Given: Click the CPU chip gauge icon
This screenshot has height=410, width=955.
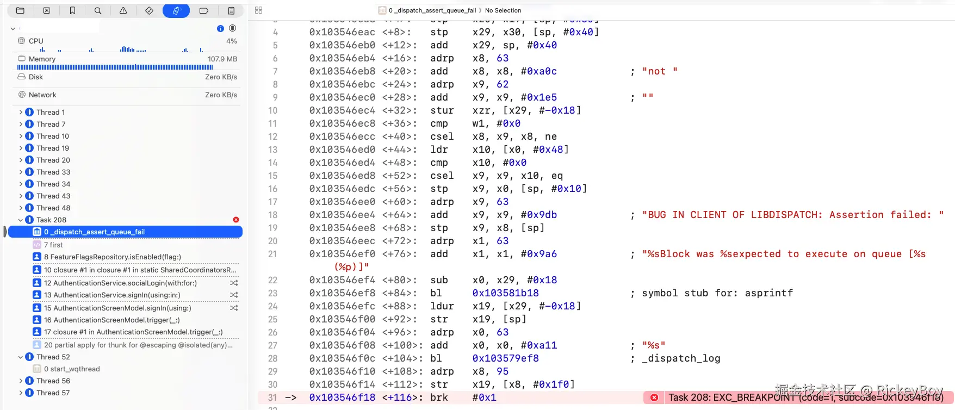Looking at the screenshot, I should (22, 41).
